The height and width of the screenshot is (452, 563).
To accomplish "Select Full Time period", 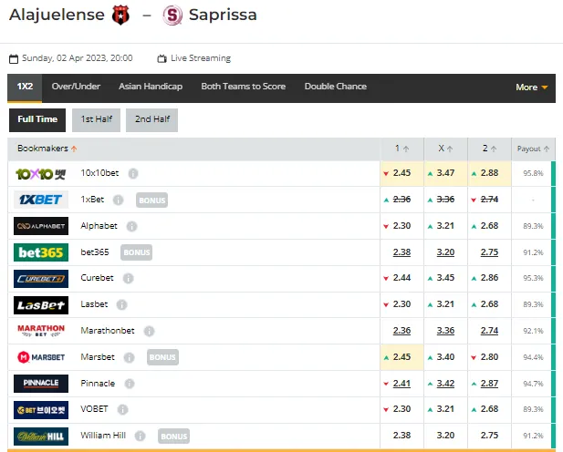I will click(37, 119).
